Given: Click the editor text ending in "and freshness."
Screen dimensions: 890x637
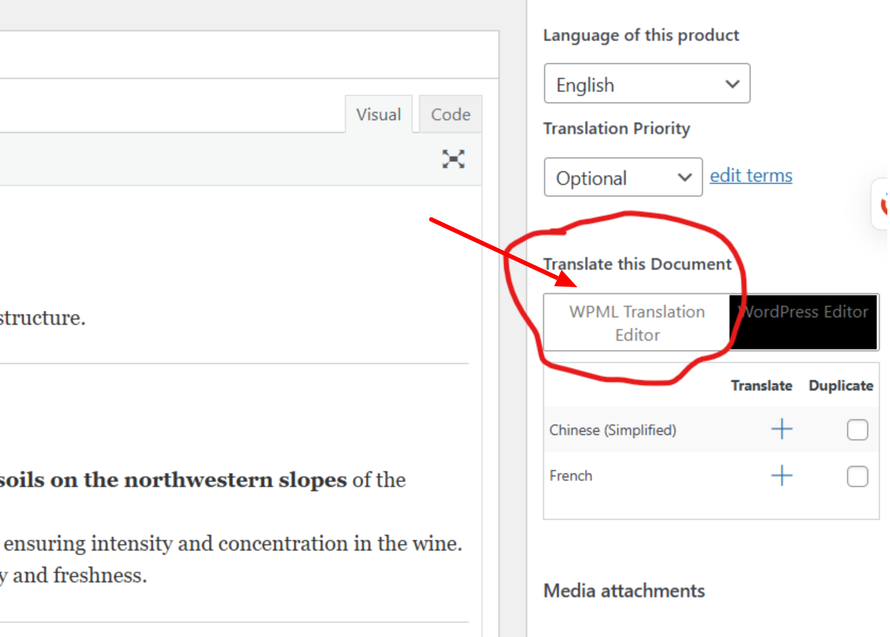Looking at the screenshot, I should tap(73, 575).
